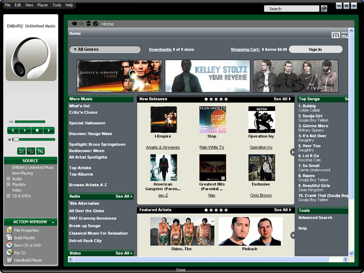Open the All Genres dropdown
364x273 pixels.
tap(105, 50)
